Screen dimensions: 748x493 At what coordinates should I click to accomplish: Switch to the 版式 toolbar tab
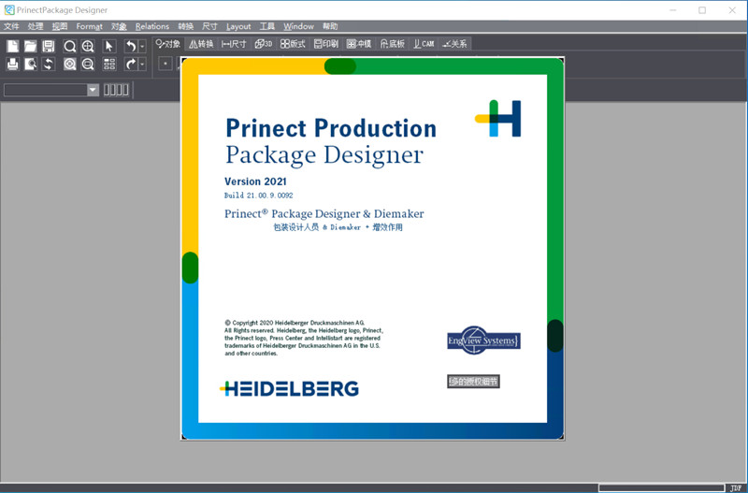(293, 44)
